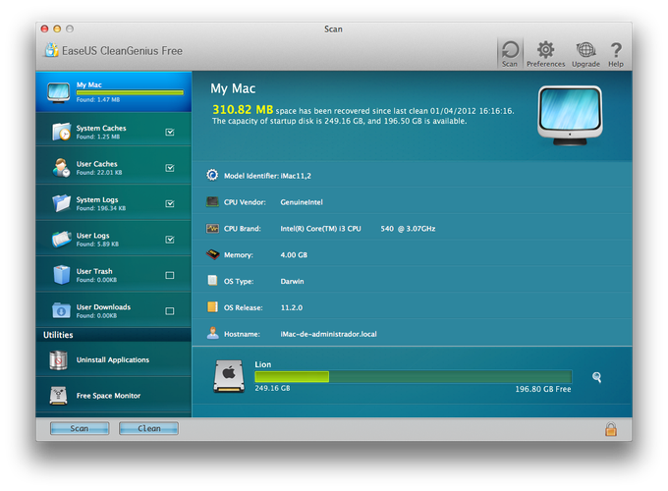Click the My Mac green progress bar
The width and height of the screenshot is (668, 491).
coord(130,92)
